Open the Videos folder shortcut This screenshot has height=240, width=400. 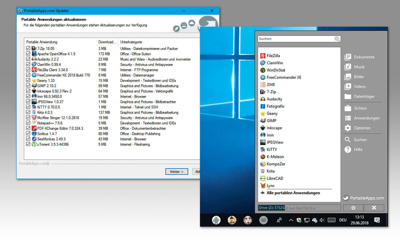point(355,86)
